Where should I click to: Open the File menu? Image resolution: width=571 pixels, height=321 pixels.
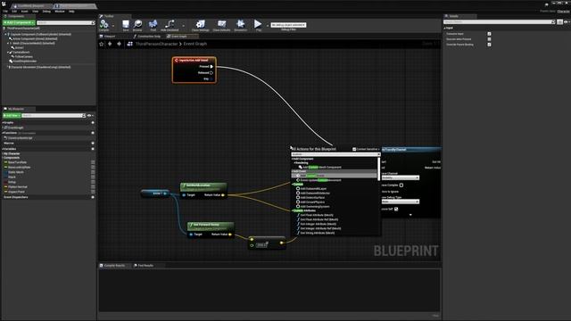tap(5, 12)
